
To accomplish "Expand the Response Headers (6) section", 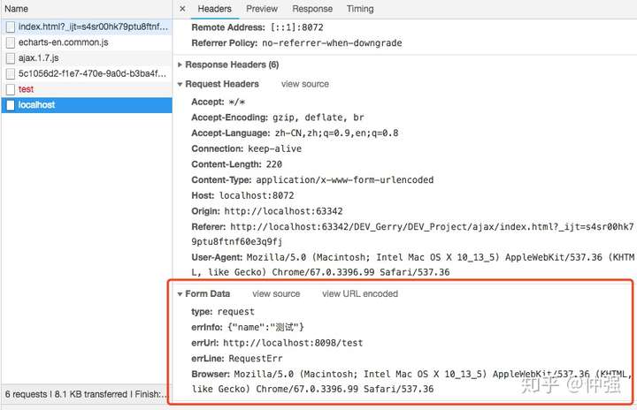I will click(180, 65).
